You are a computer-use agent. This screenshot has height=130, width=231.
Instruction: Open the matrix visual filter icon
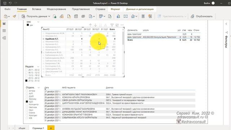(112, 25)
